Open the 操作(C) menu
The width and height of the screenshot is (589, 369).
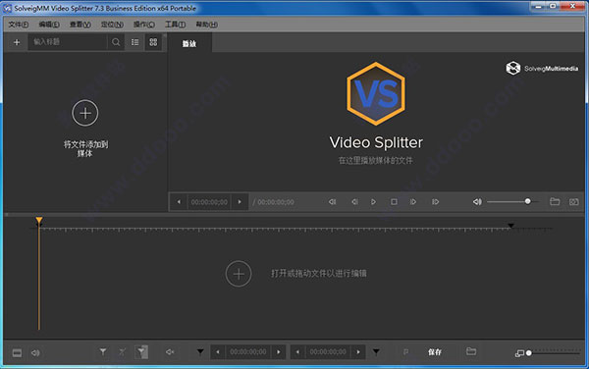144,25
